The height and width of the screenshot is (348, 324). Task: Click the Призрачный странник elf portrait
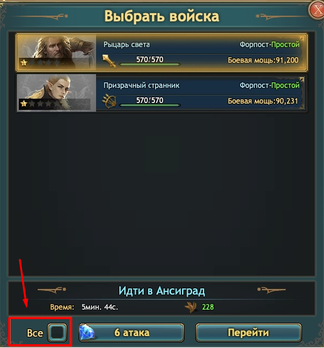[x=57, y=93]
